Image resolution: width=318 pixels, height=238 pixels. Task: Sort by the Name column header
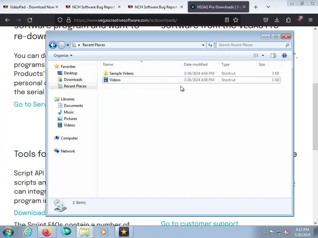tap(142, 64)
